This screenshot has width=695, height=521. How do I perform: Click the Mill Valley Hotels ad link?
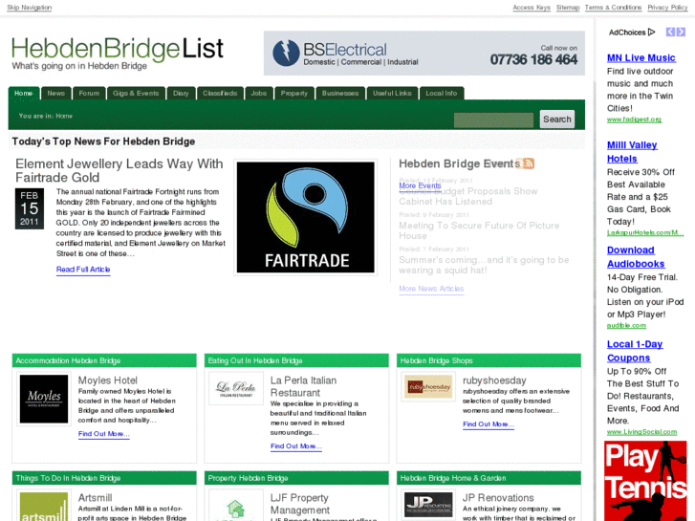point(632,152)
